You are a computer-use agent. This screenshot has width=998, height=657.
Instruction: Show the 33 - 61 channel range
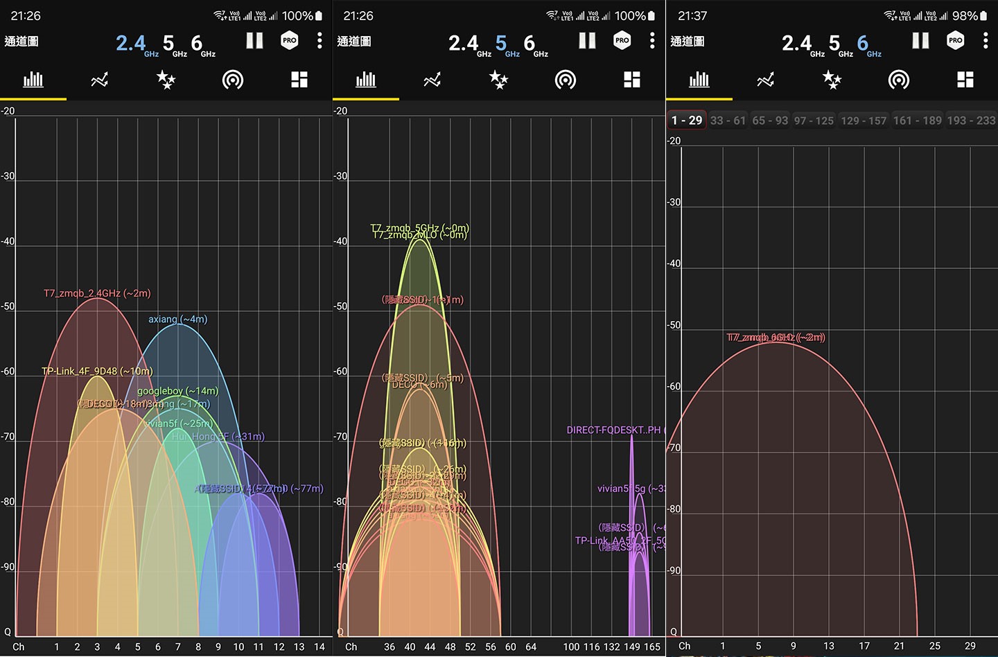coord(728,120)
